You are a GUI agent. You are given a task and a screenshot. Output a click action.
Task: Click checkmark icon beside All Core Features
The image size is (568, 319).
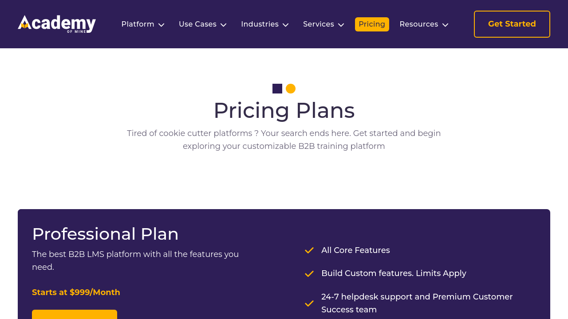tap(309, 250)
